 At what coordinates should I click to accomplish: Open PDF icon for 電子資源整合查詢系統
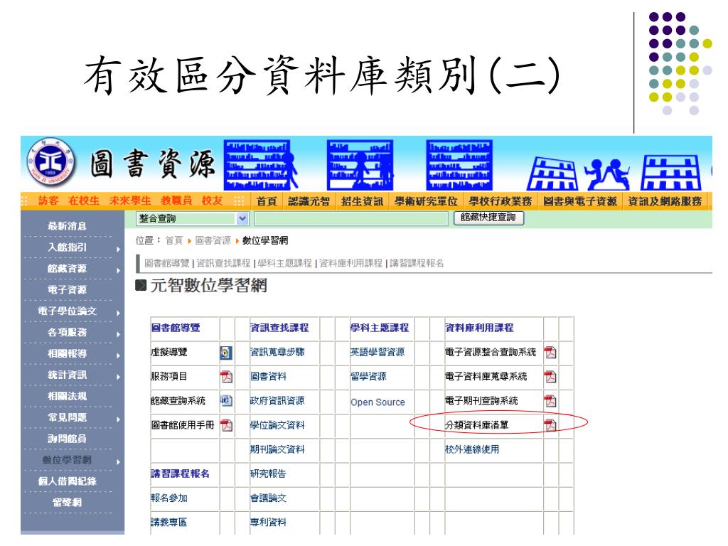coord(550,353)
